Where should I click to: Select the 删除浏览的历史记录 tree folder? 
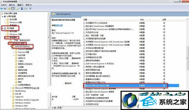[26, 76]
